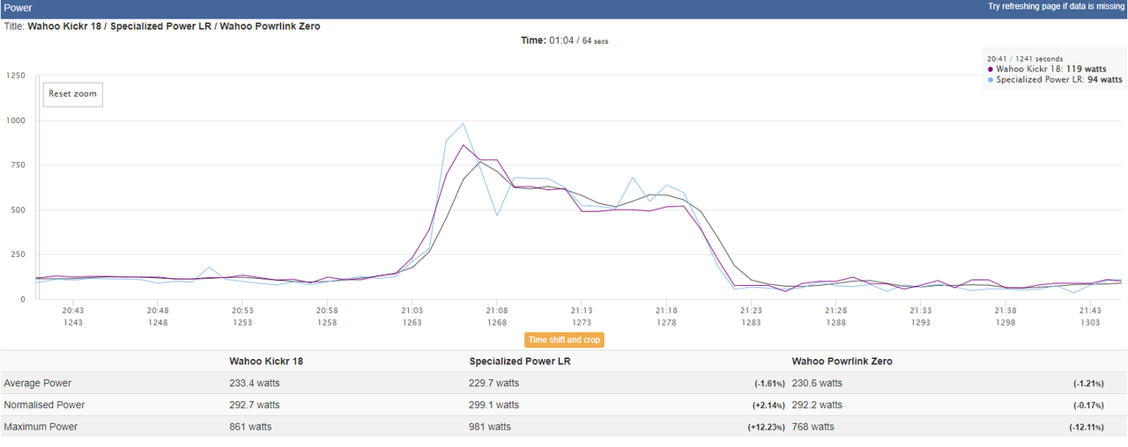Click the Power panel header
1128x447 pixels.
pos(564,7)
